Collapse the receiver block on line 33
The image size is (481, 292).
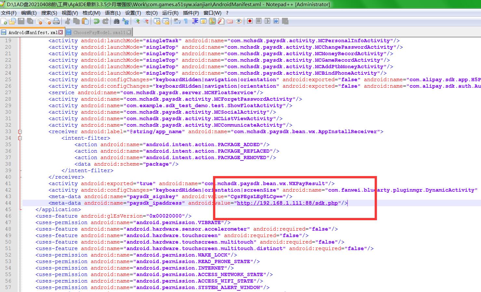point(20,132)
